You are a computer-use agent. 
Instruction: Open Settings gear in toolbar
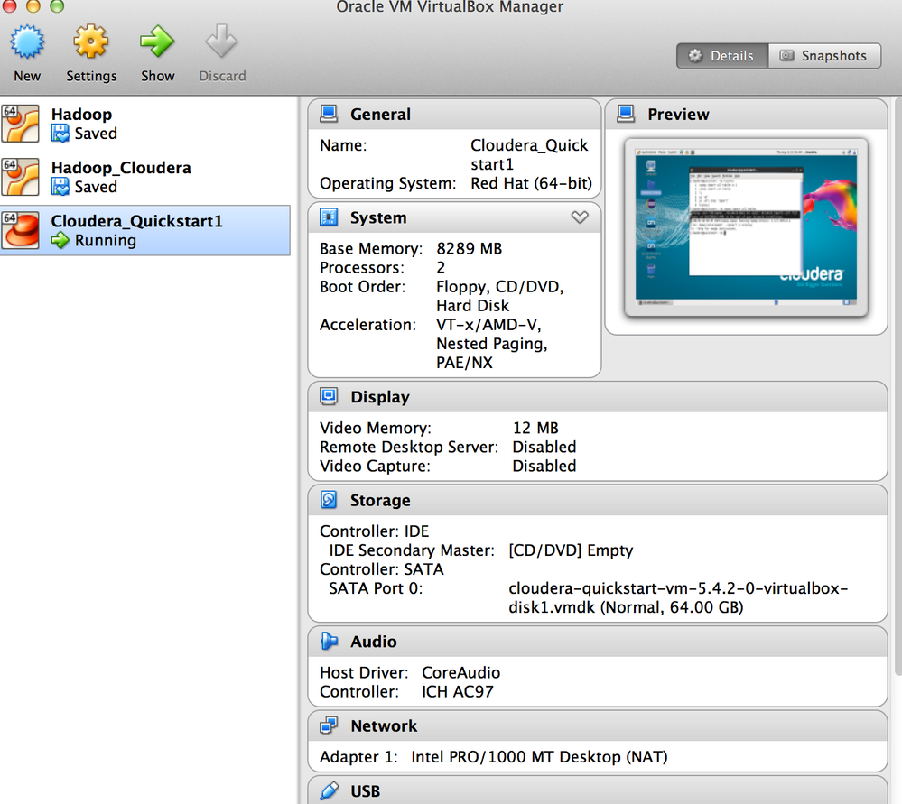(x=91, y=42)
